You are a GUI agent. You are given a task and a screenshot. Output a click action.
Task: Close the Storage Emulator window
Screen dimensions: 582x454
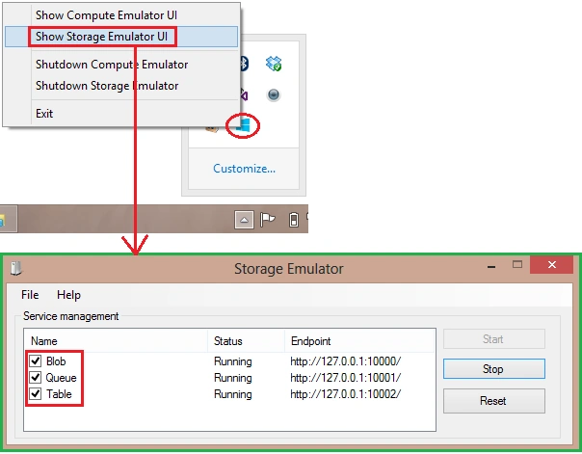click(x=552, y=265)
